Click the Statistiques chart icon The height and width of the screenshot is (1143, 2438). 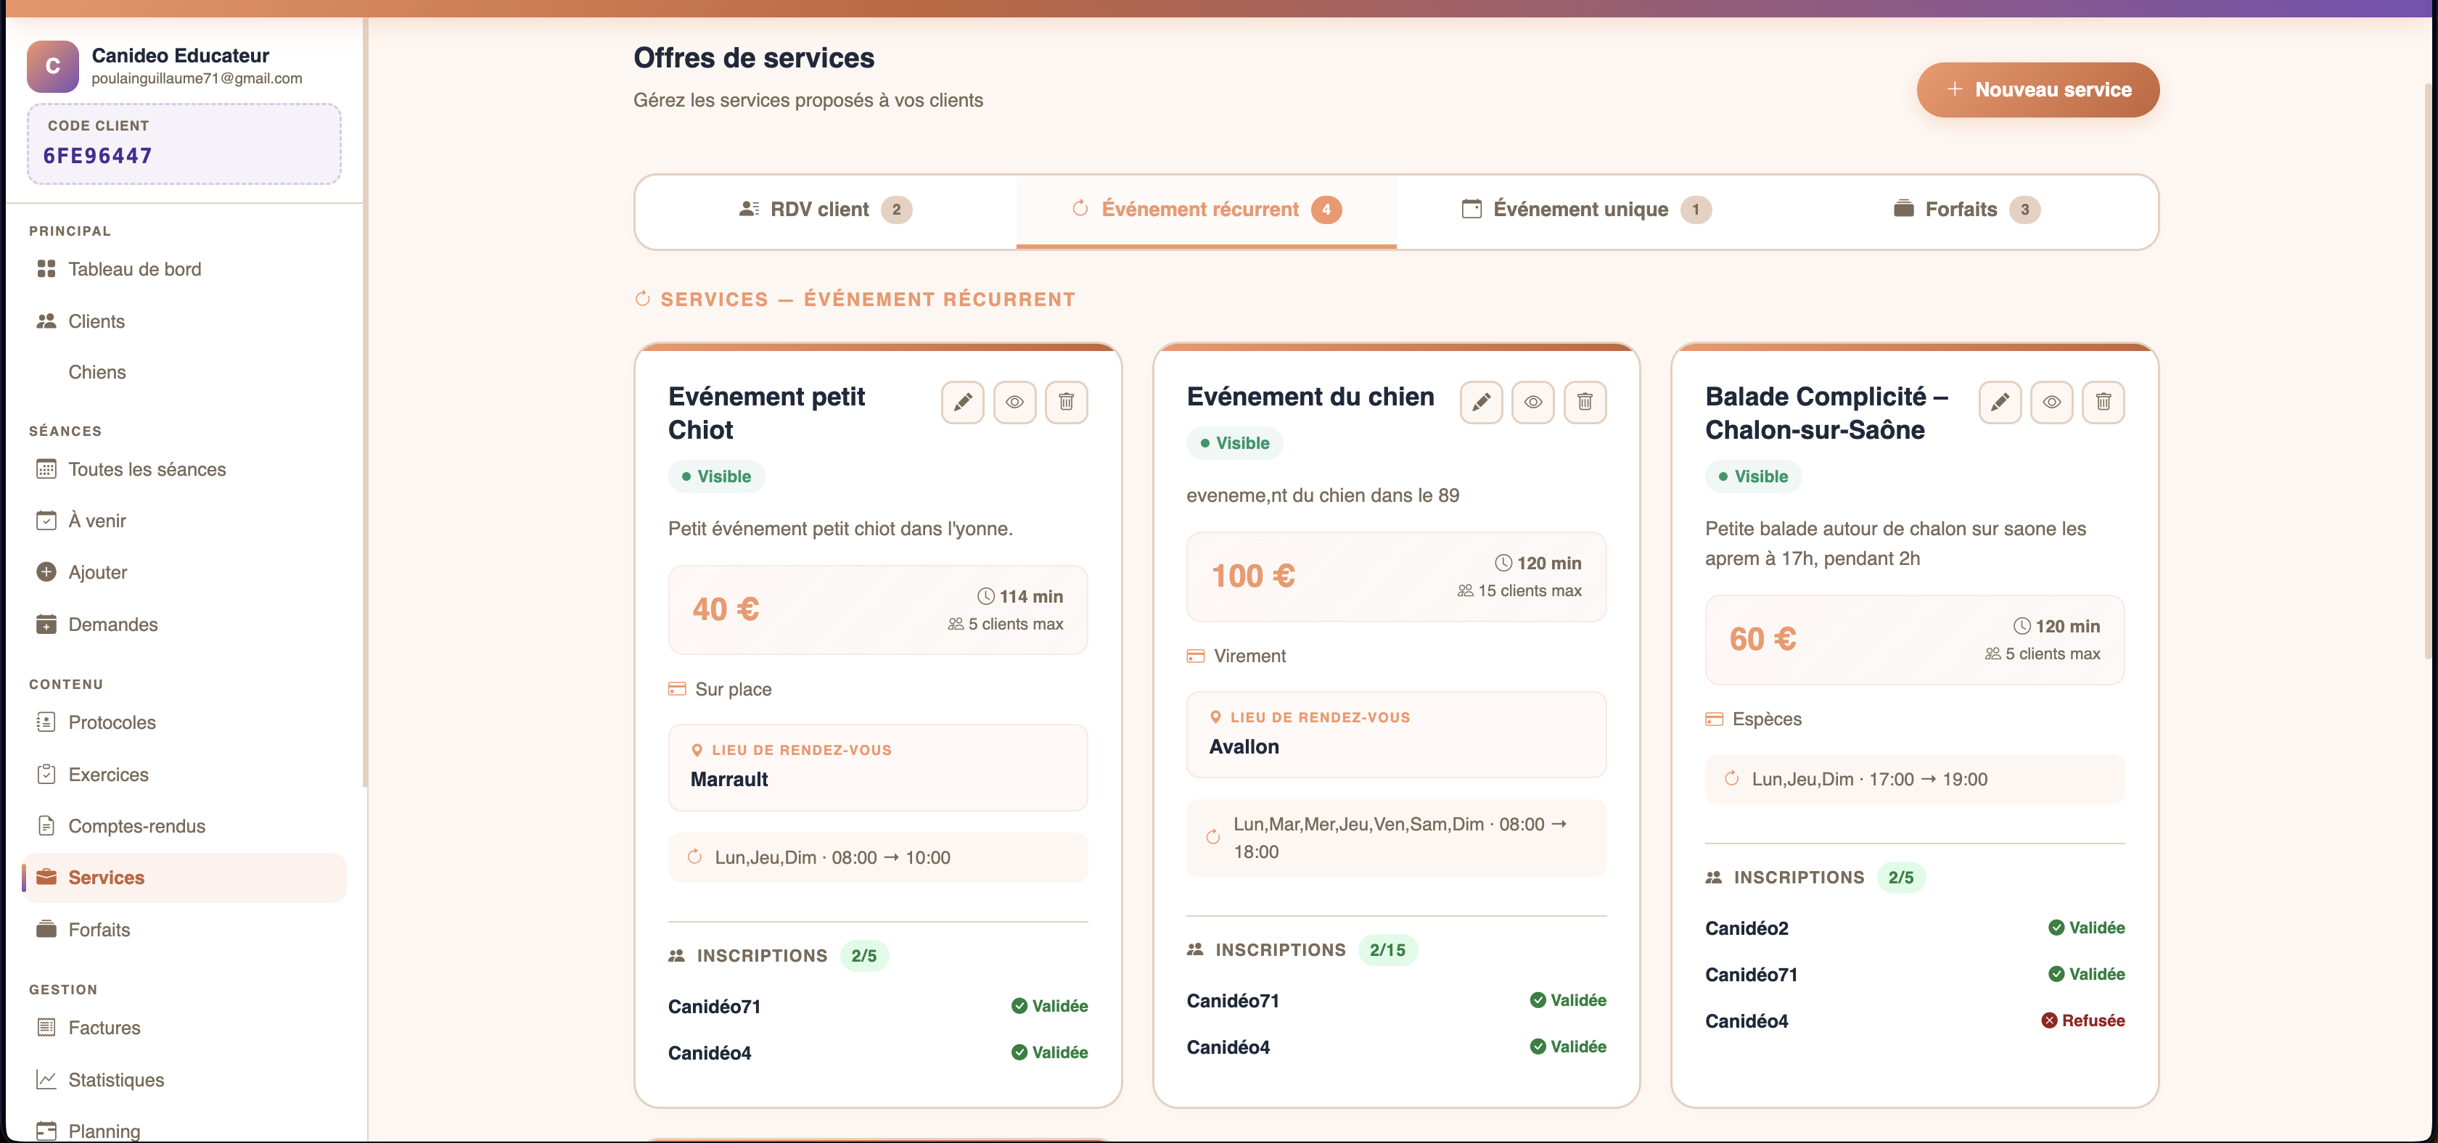click(46, 1080)
